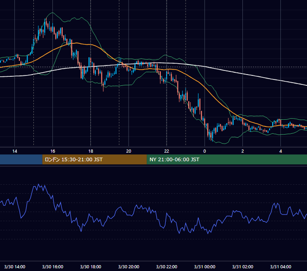Click the 3/31 04:00 date label
The height and width of the screenshot is (271, 307).
click(280, 266)
